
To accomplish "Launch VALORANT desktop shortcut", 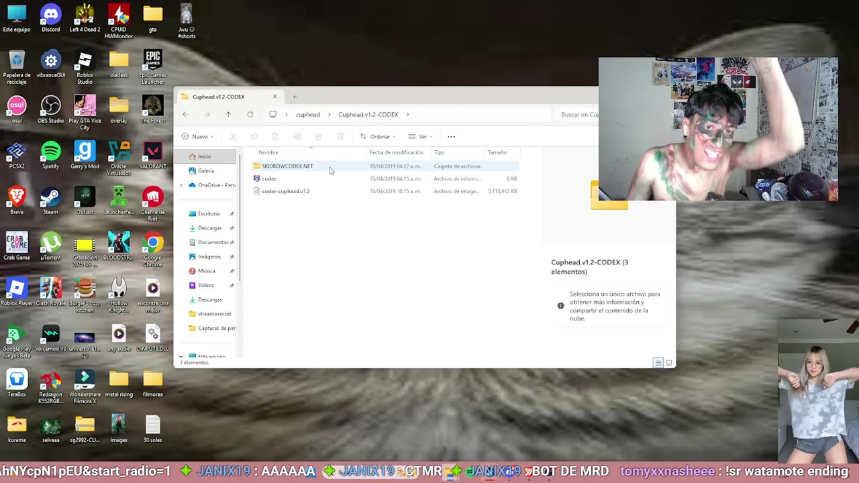I will click(152, 155).
